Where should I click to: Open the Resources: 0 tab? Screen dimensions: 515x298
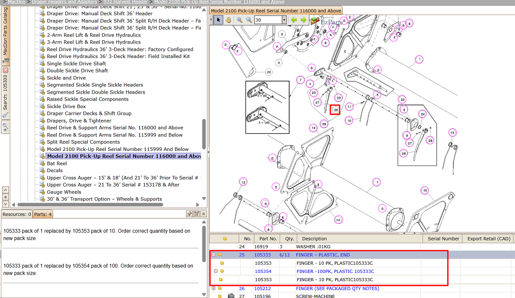click(x=17, y=214)
